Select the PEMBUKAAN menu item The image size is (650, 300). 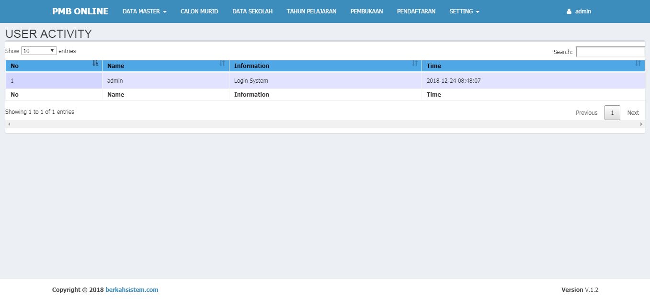pos(366,11)
